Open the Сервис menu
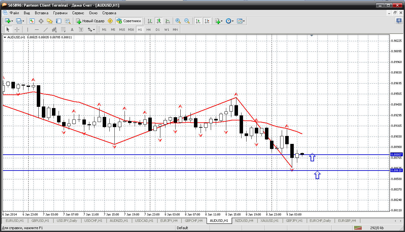This screenshot has height=232, width=405. (78, 13)
